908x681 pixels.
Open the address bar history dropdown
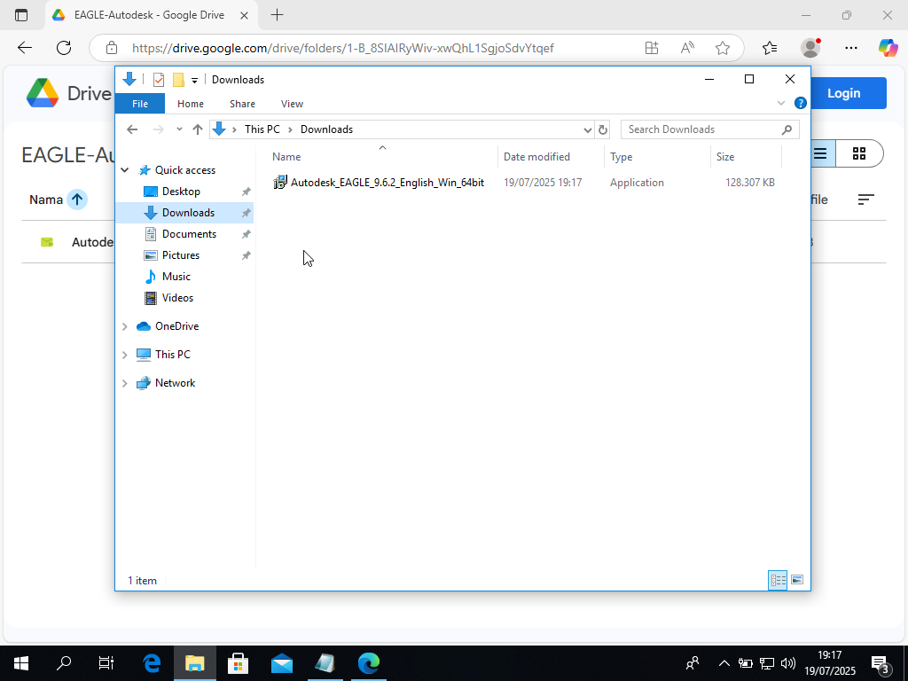tap(587, 129)
